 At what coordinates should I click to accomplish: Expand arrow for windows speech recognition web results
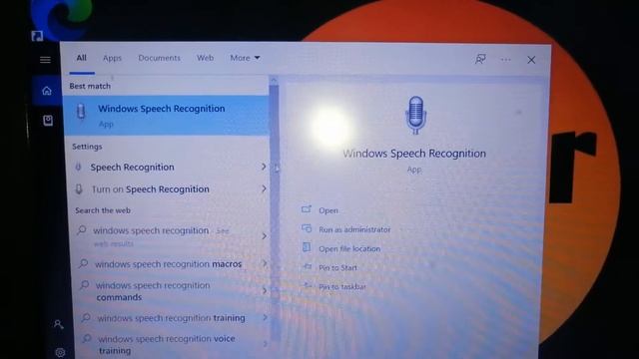coord(265,236)
